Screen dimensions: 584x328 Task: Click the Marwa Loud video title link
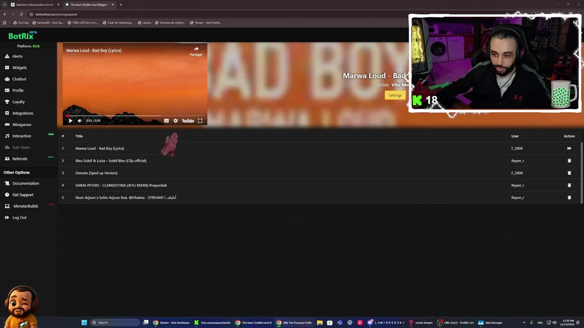tap(94, 50)
